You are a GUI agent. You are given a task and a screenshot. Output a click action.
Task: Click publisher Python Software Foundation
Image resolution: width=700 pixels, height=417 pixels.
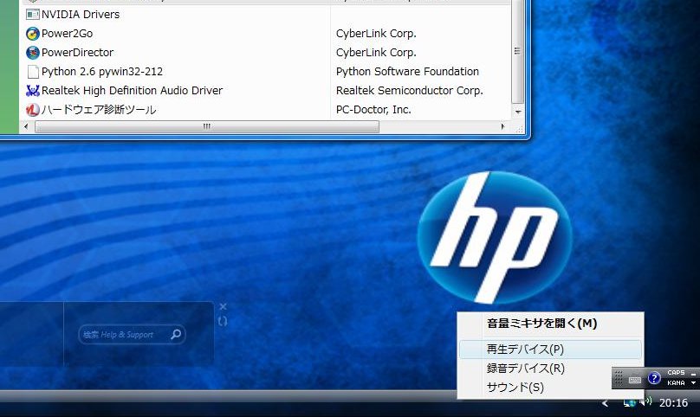pos(407,71)
